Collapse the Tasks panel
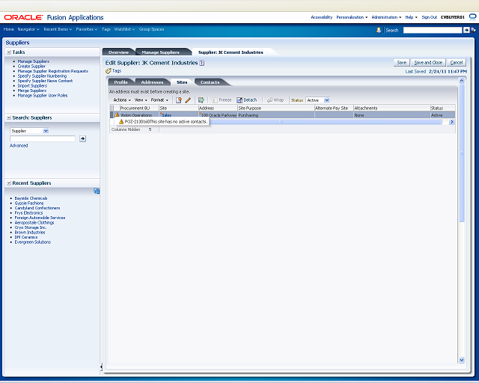The height and width of the screenshot is (383, 479). [9, 52]
